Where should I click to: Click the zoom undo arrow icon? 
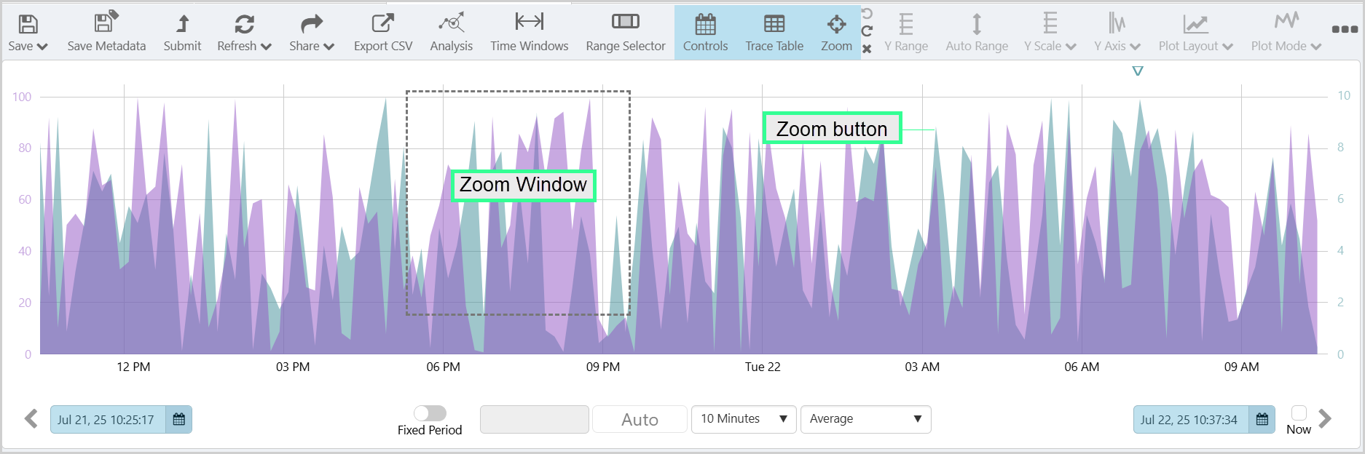coord(867,14)
